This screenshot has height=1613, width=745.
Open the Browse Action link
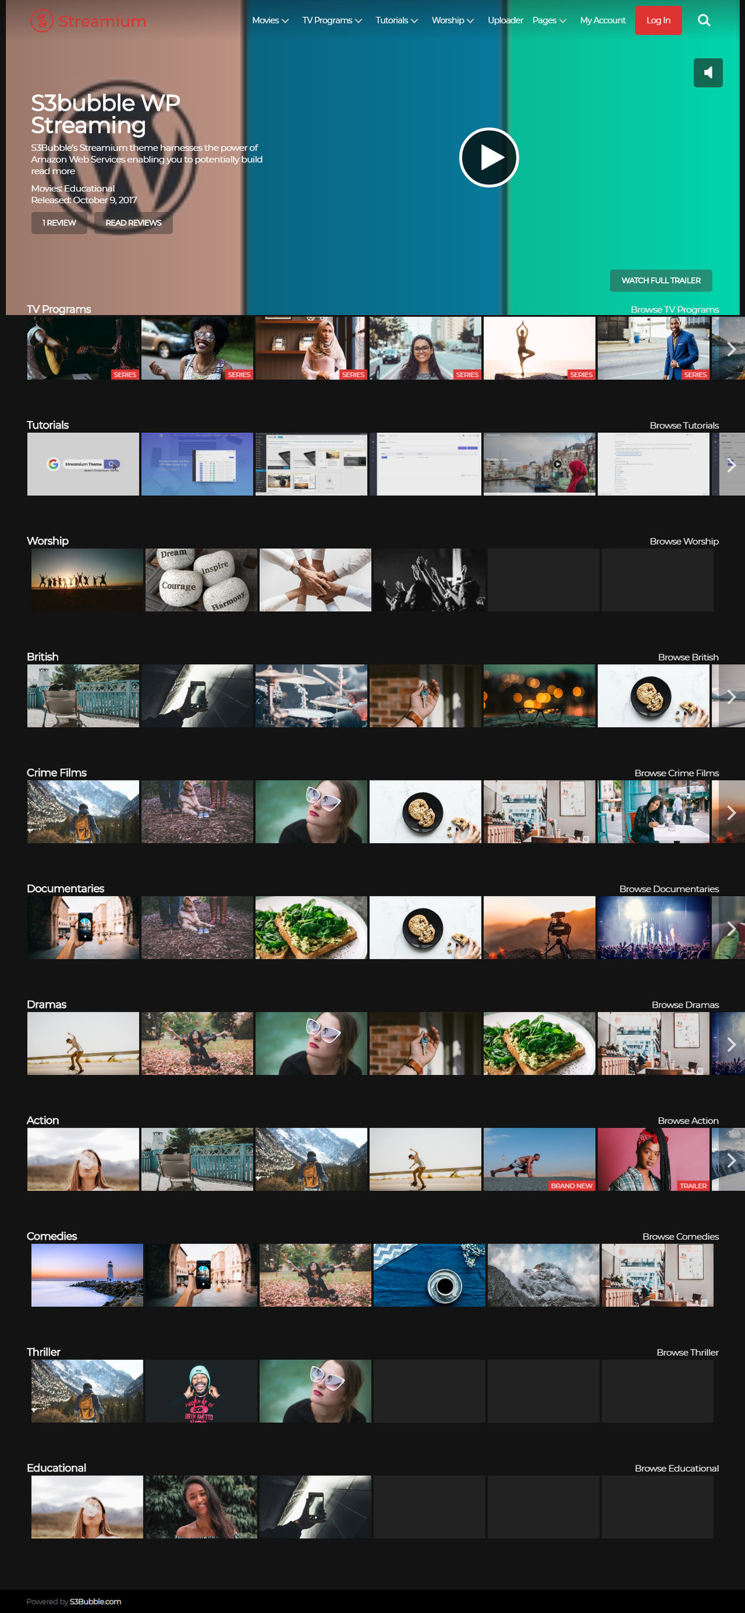688,1121
